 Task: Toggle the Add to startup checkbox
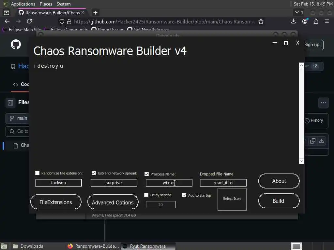pos(184,195)
